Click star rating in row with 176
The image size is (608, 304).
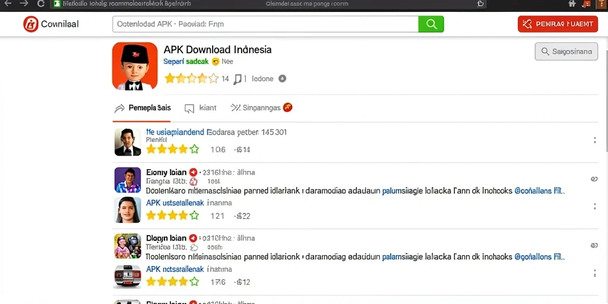173,282
